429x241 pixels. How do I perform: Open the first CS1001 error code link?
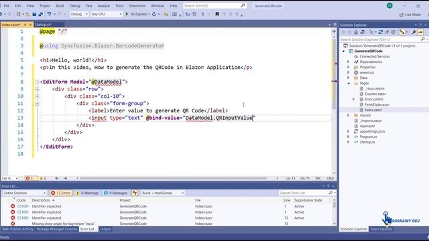23,207
